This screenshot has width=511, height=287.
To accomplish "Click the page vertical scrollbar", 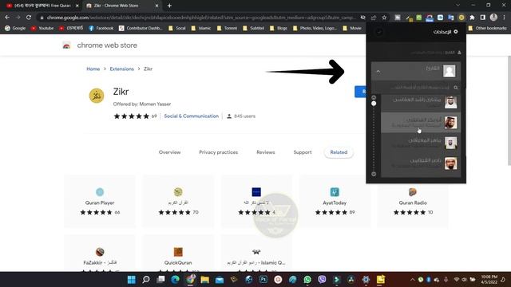I will point(509,111).
